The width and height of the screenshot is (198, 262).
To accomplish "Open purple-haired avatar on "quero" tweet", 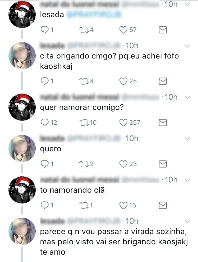I will tap(22, 149).
